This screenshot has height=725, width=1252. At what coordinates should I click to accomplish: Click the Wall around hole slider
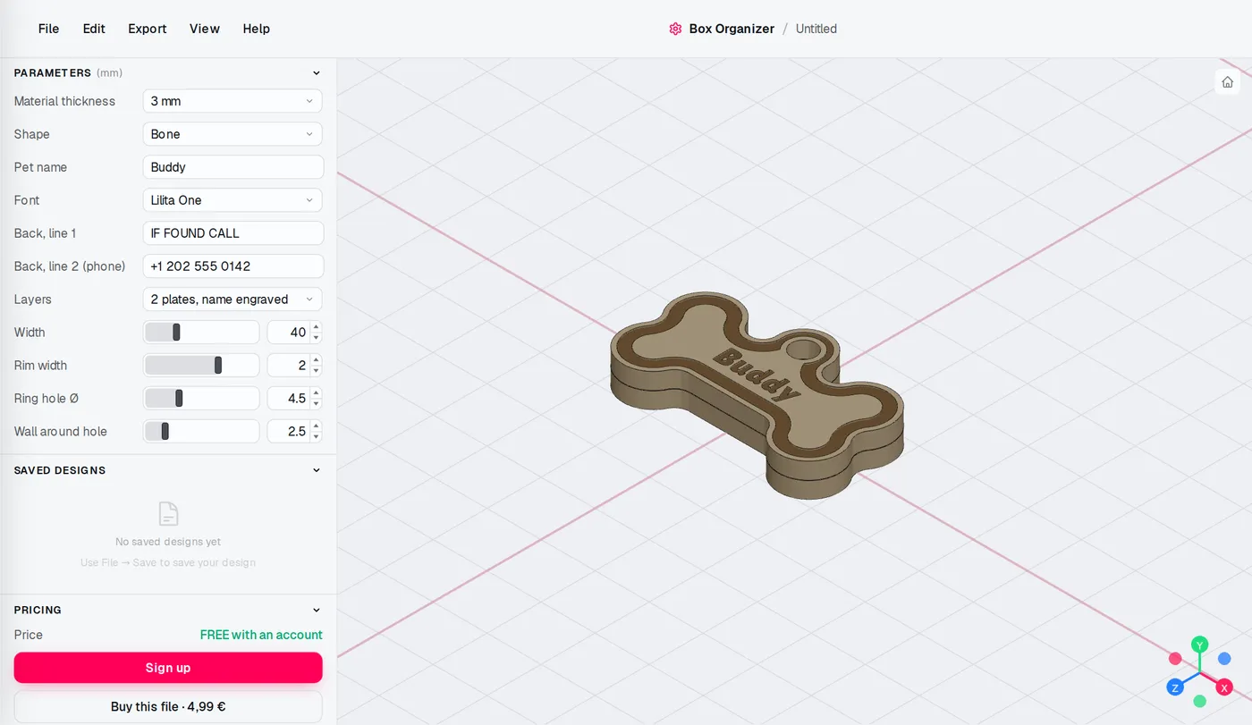[x=201, y=432]
